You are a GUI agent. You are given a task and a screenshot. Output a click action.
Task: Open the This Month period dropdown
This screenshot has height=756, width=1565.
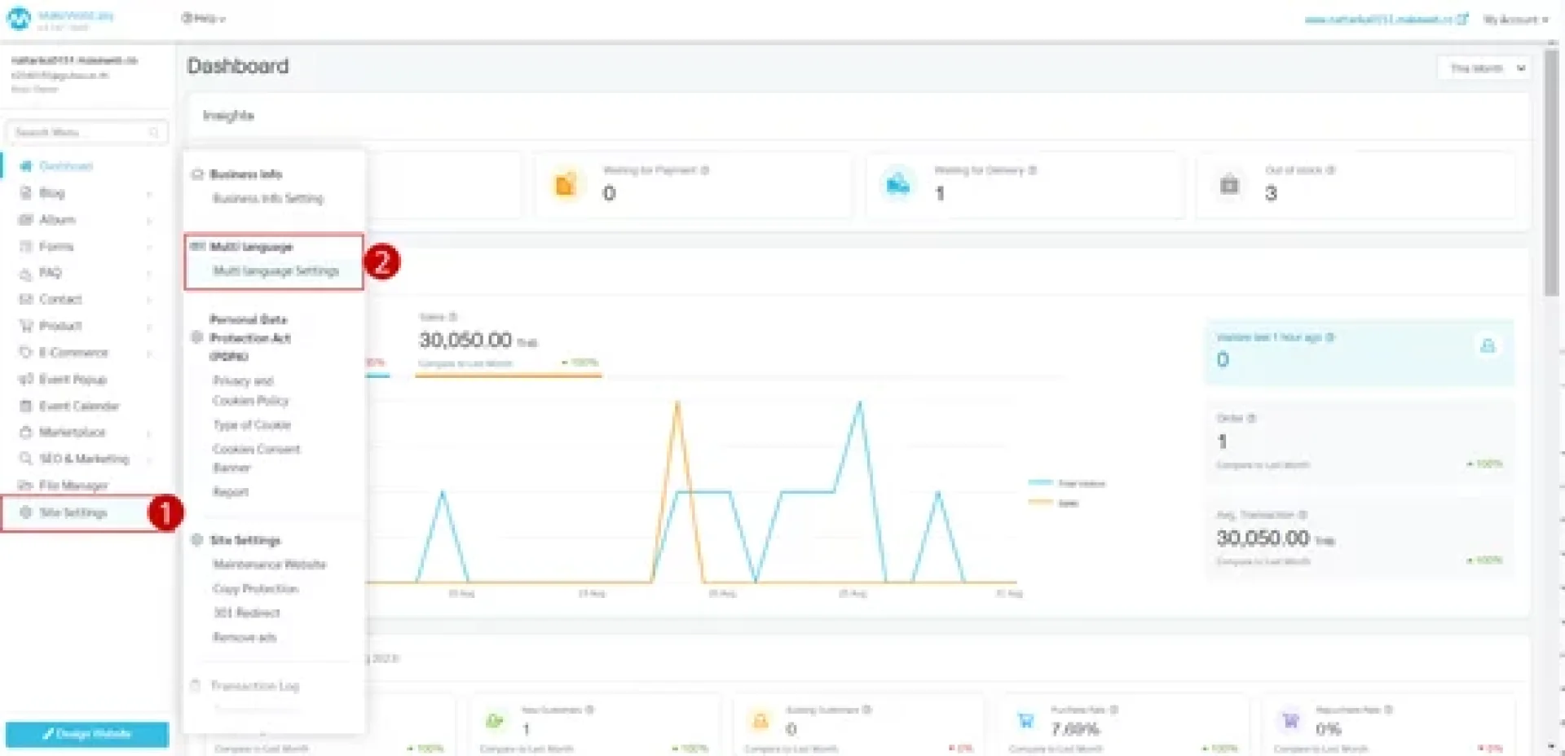click(1486, 68)
